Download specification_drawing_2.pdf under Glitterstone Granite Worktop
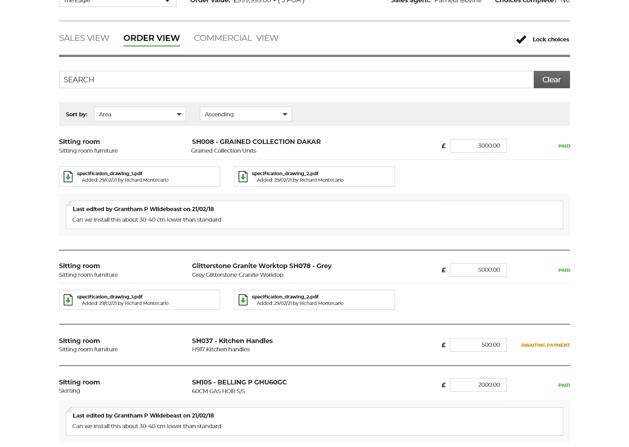The width and height of the screenshot is (629, 447). [x=243, y=300]
